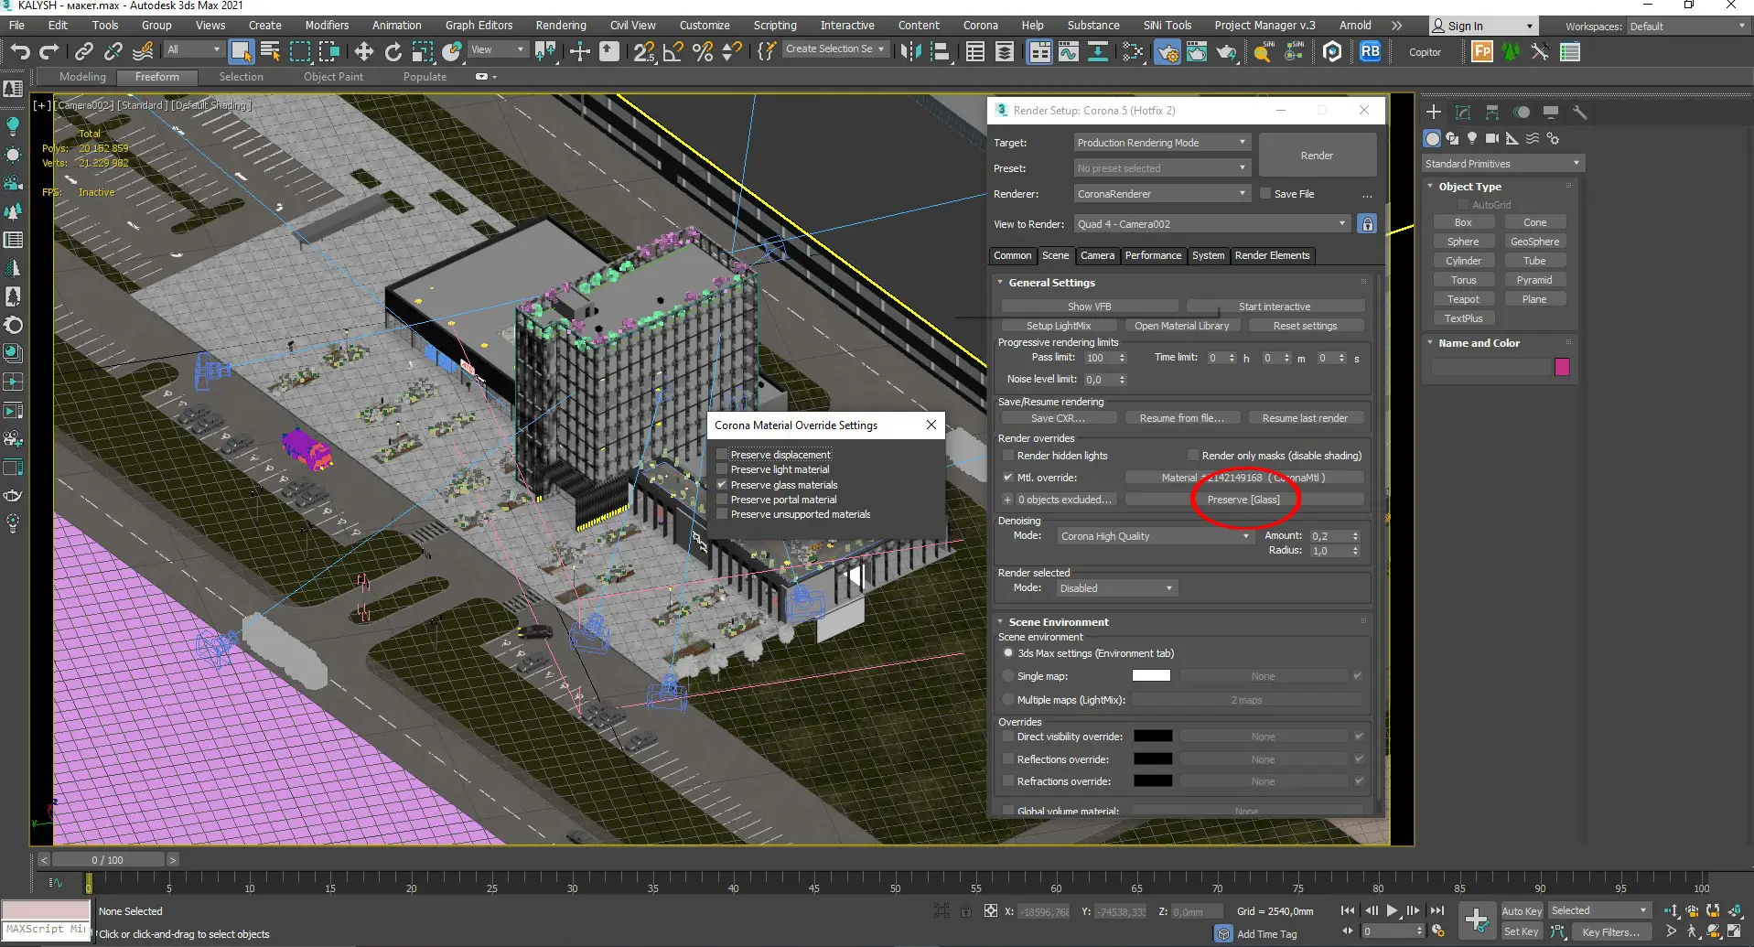Image resolution: width=1754 pixels, height=947 pixels.
Task: Click the Undo arrow in main toolbar
Action: [20, 52]
